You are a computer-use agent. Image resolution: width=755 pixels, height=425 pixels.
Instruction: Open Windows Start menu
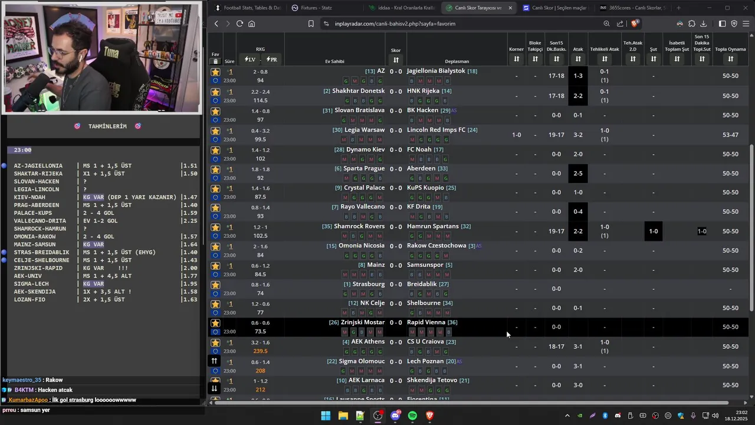(x=326, y=416)
